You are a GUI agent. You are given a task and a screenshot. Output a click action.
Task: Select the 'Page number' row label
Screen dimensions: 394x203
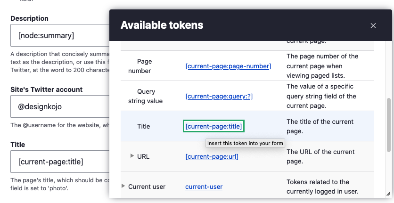click(140, 66)
